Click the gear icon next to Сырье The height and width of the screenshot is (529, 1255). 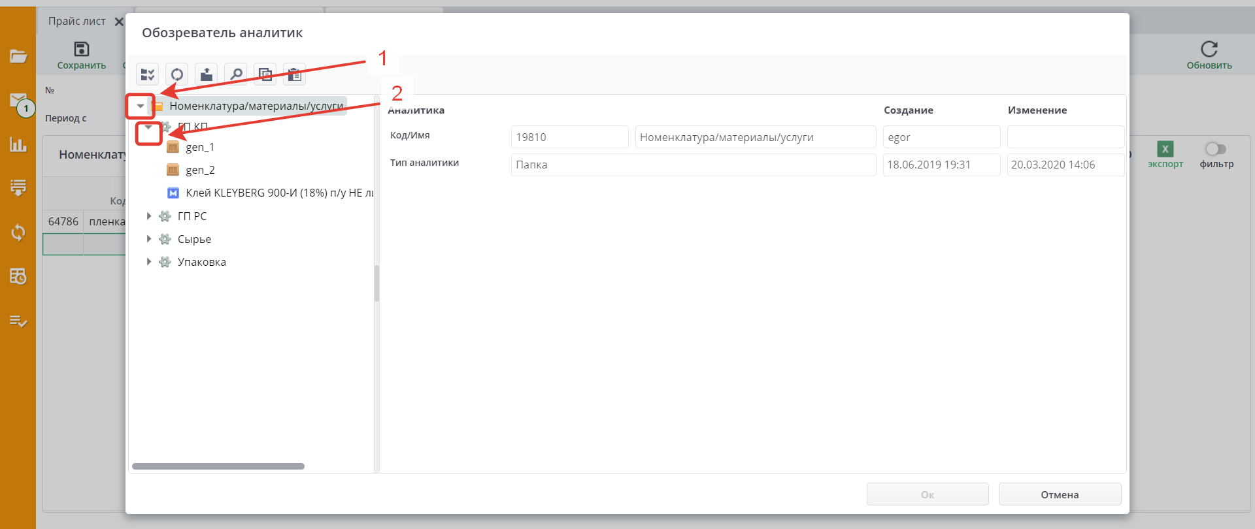pos(165,239)
